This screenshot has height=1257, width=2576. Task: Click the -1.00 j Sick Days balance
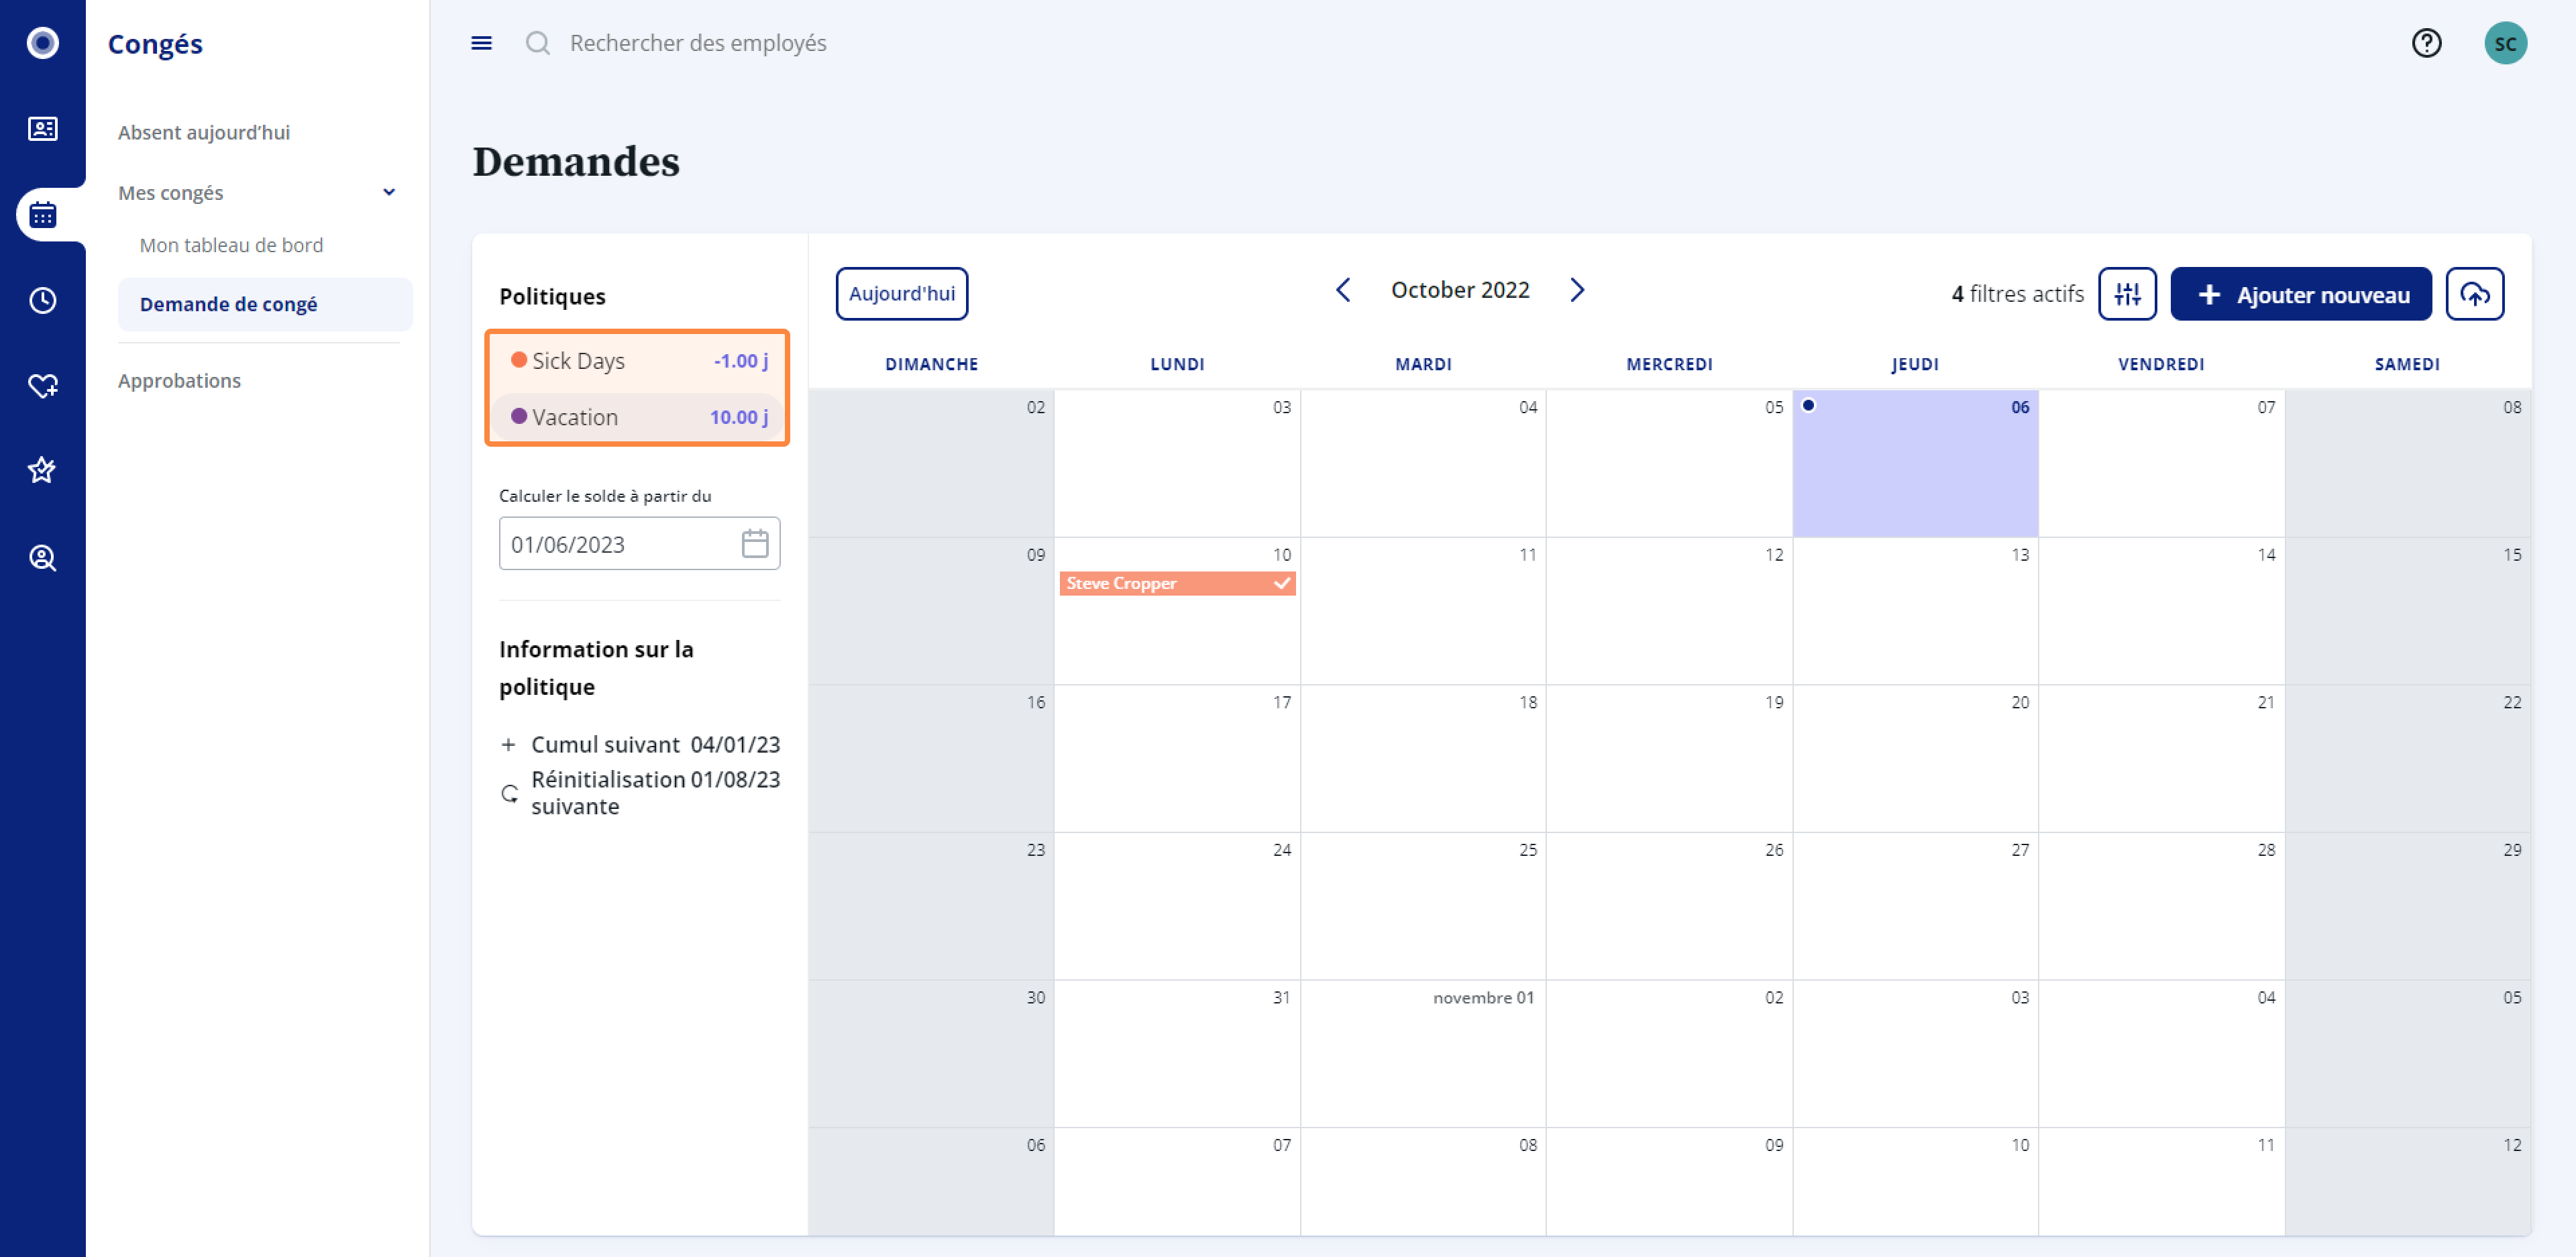[x=740, y=361]
